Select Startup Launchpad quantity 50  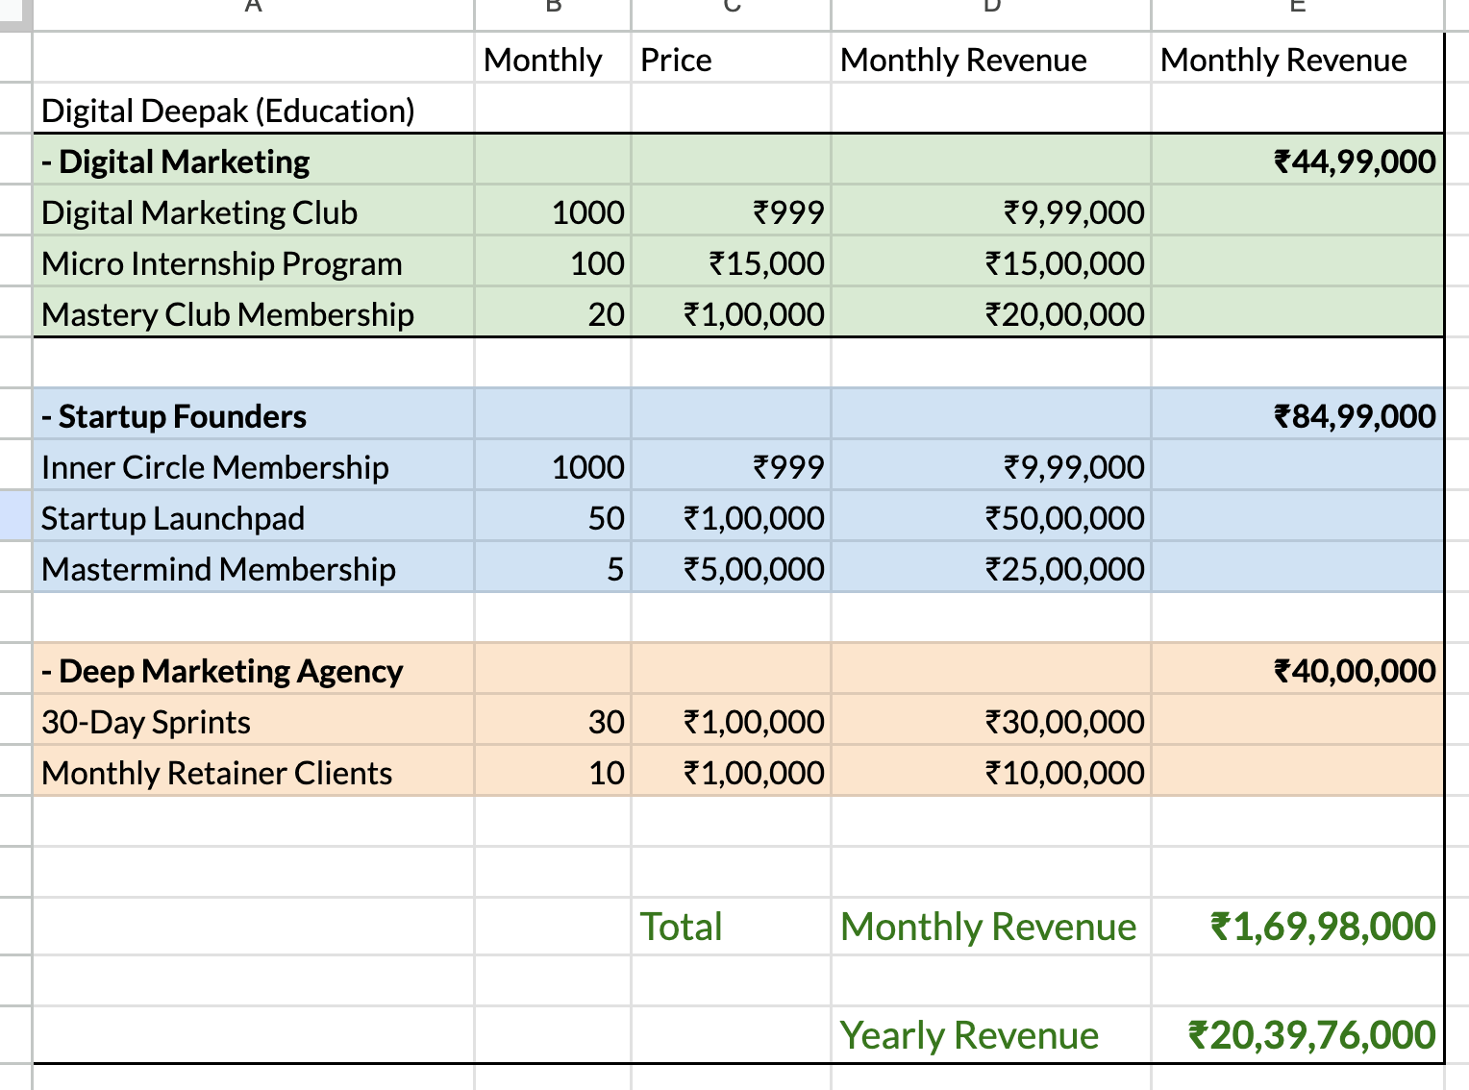(553, 517)
